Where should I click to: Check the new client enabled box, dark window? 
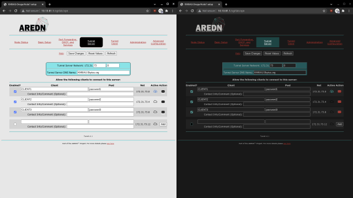click(x=191, y=124)
